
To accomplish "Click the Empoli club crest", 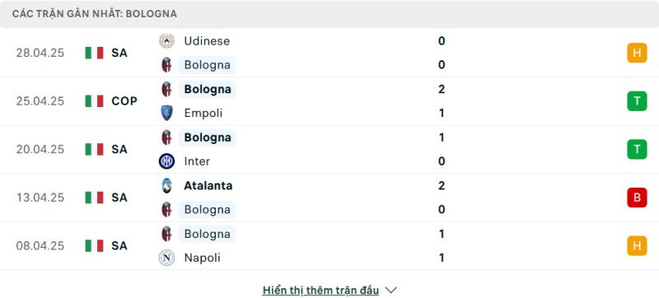I will [166, 114].
